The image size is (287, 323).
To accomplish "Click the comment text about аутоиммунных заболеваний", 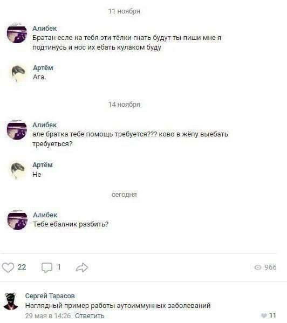I will pos(118,306).
